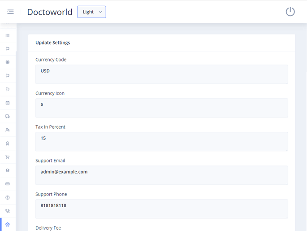This screenshot has height=231, width=307.
Task: Open the theme dropdown showing Light
Action: click(91, 12)
